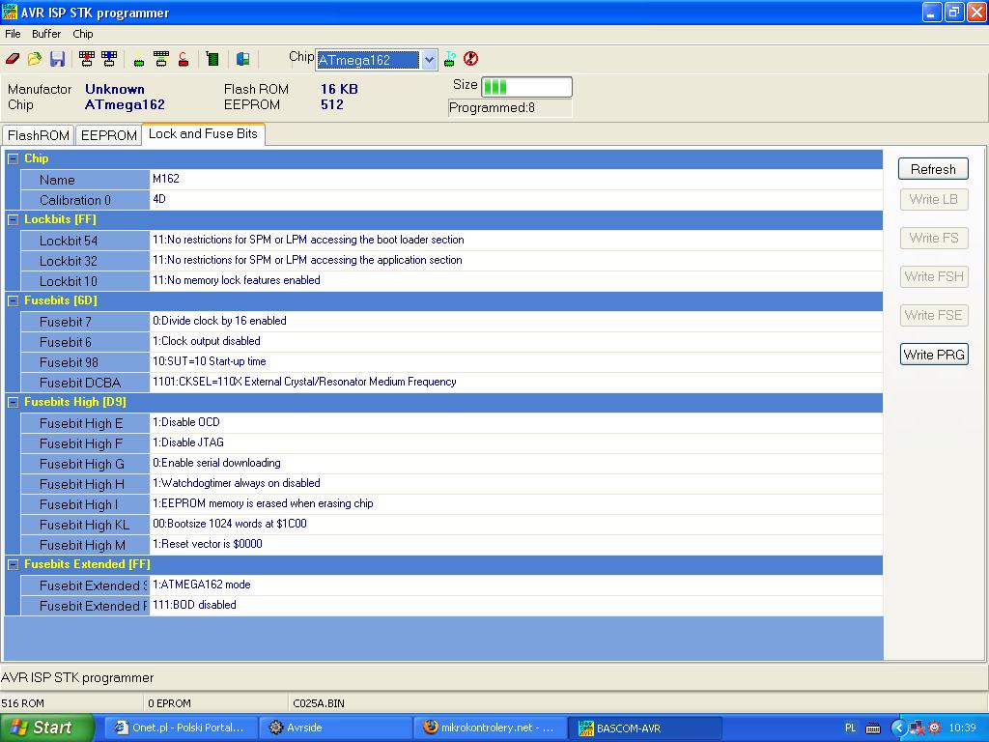The height and width of the screenshot is (742, 989).
Task: Select Fusebit 7 Divide clock by 16 value
Action: pos(516,321)
